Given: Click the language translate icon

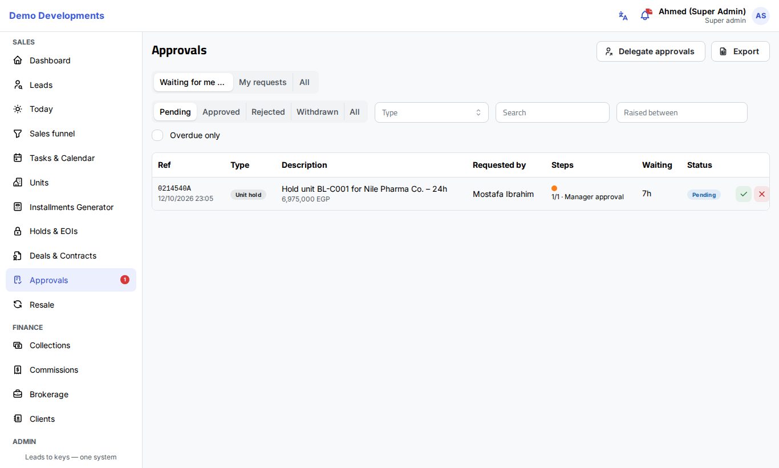Looking at the screenshot, I should [623, 16].
